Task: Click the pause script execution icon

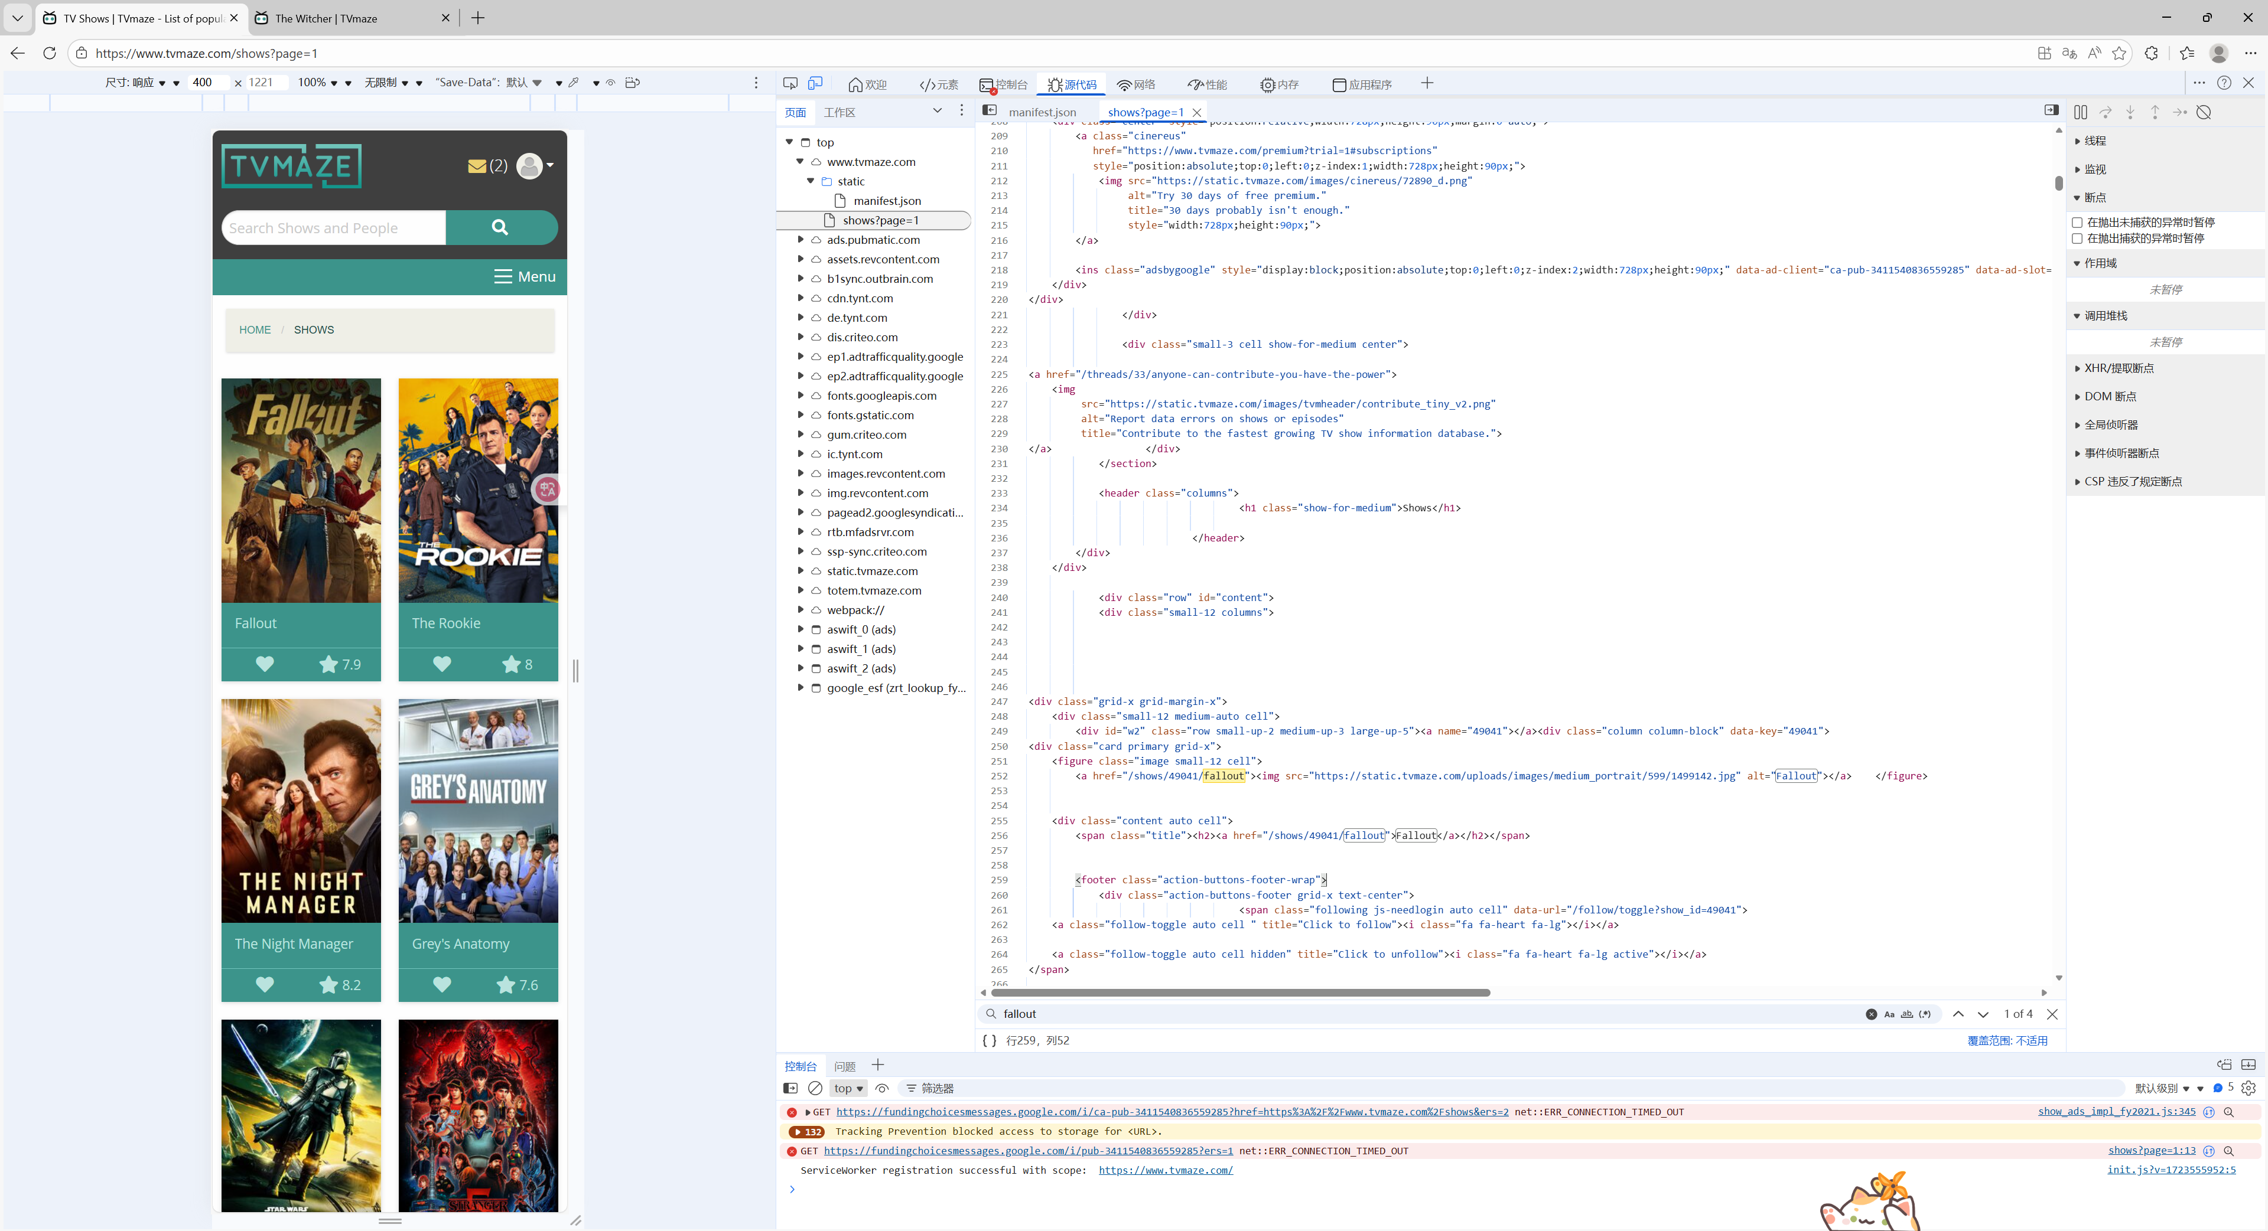Action: 2081,113
